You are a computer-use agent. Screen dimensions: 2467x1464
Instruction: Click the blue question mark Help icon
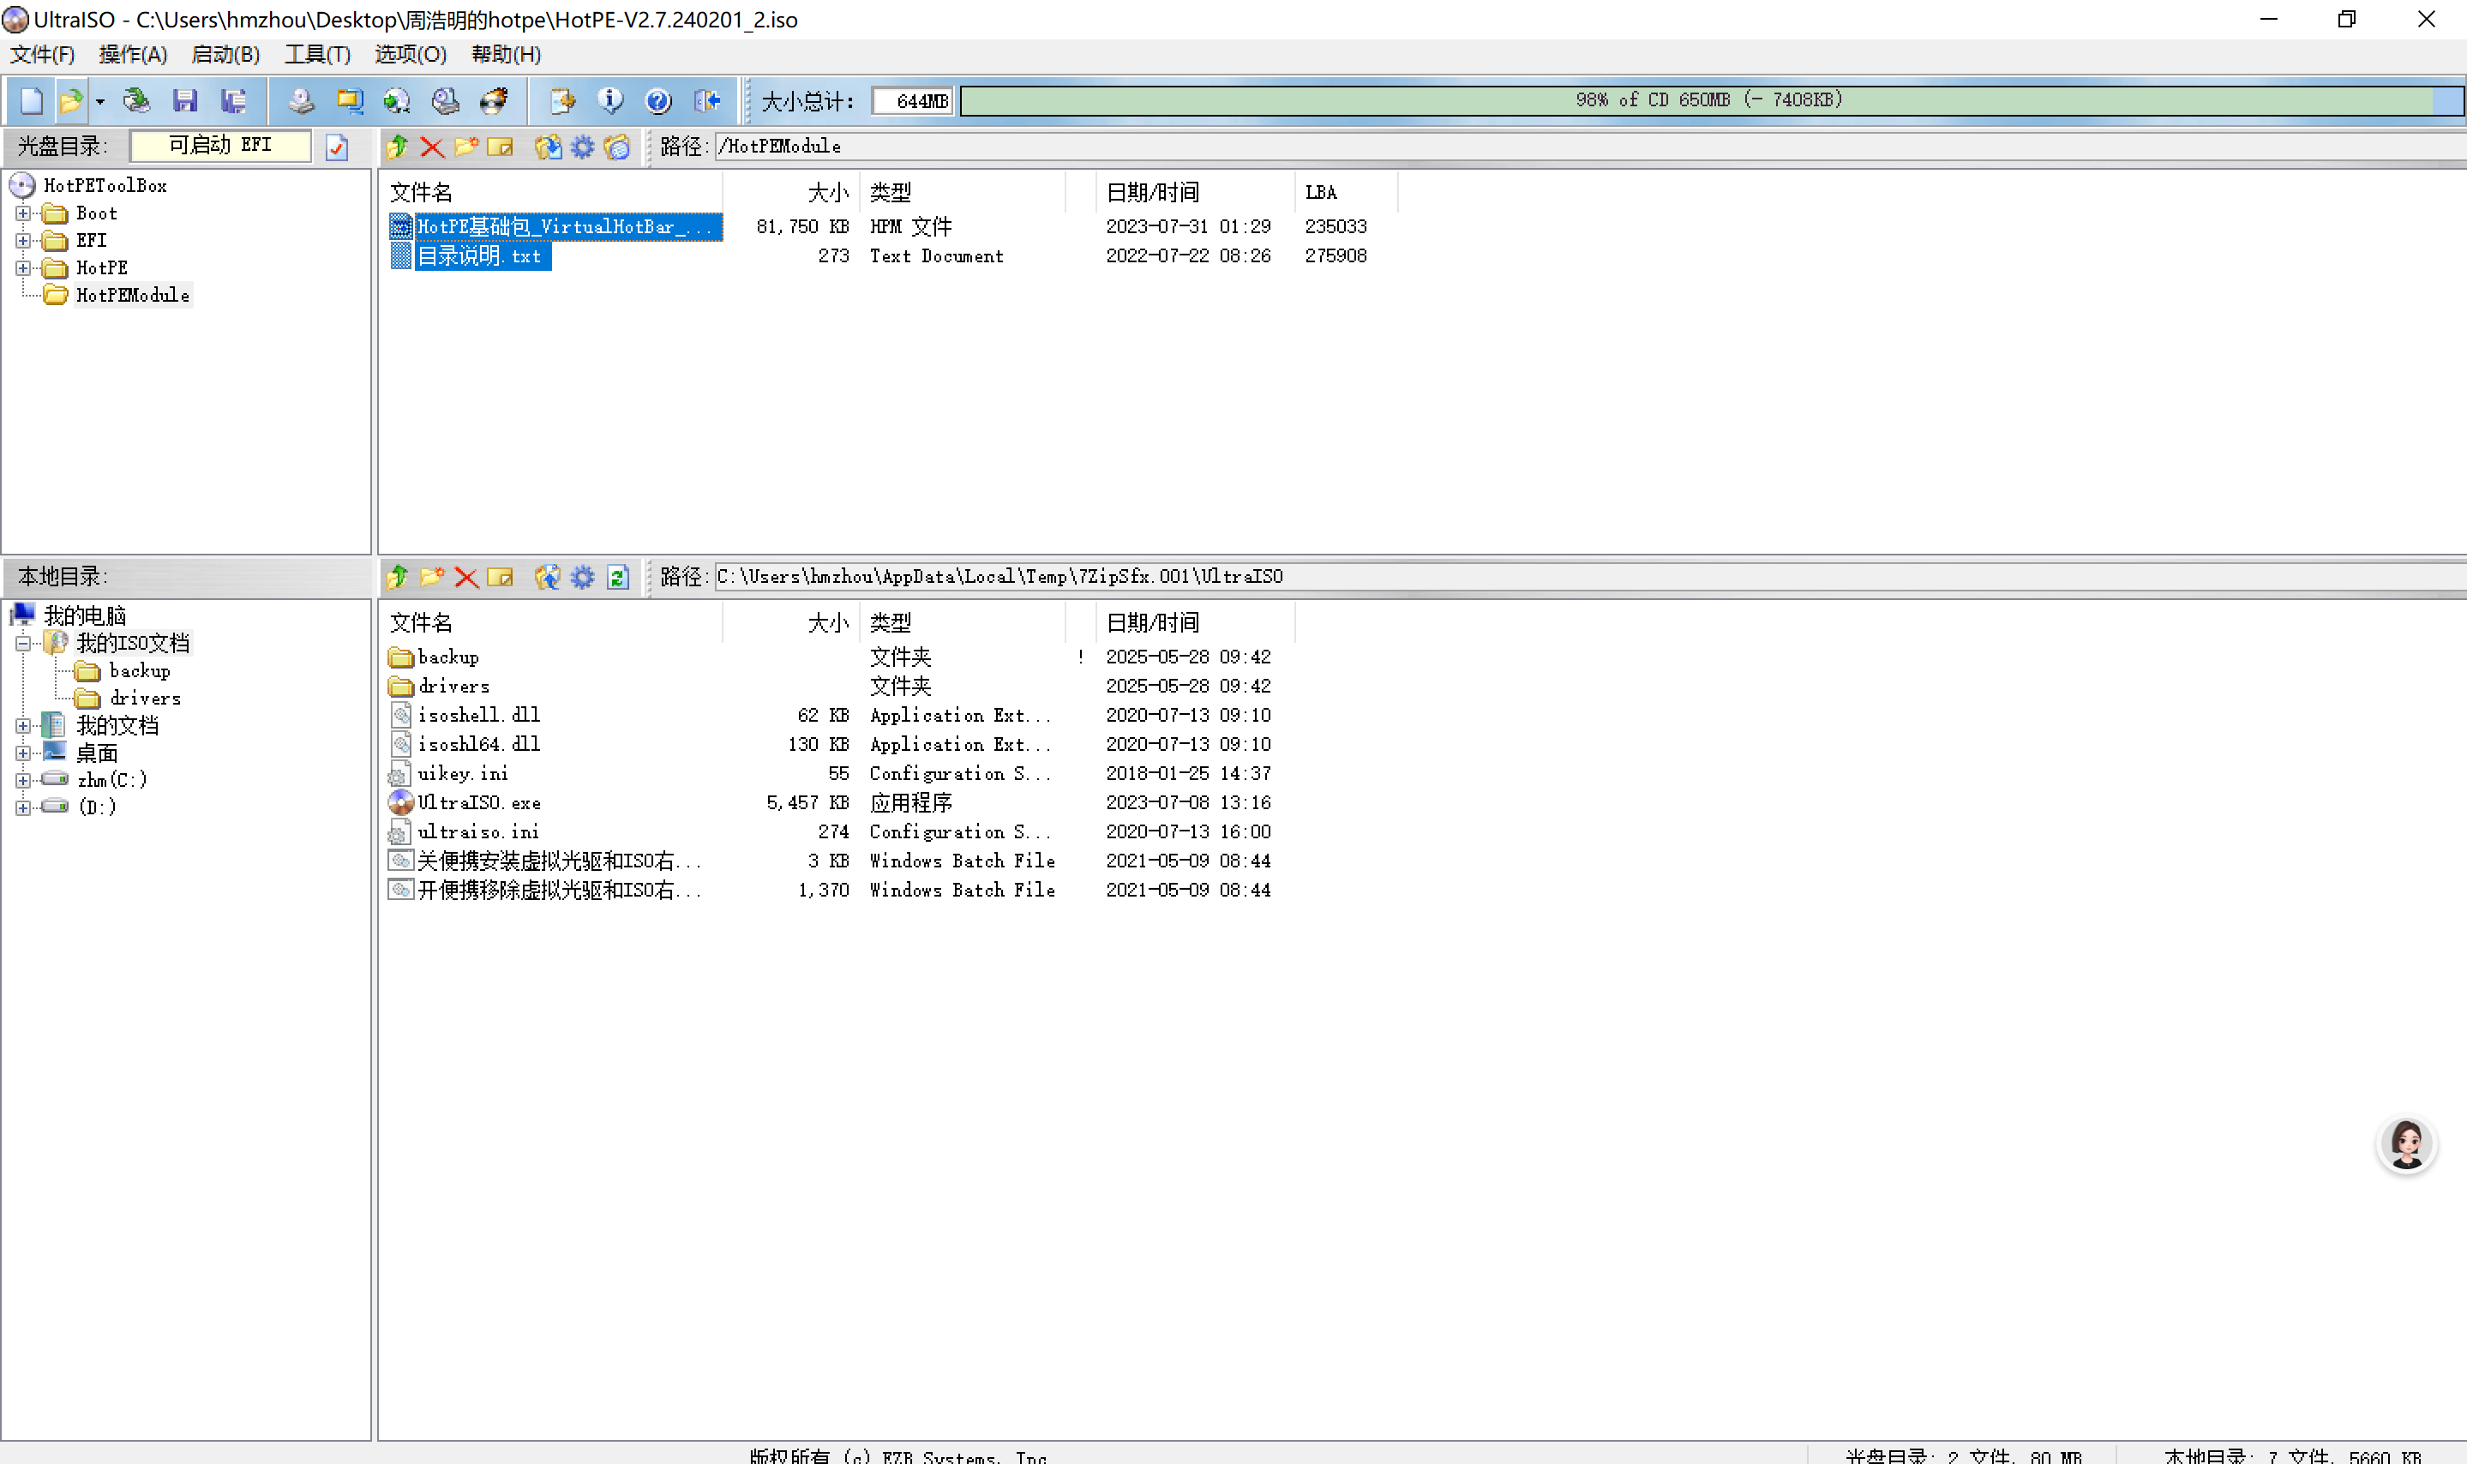point(659,100)
